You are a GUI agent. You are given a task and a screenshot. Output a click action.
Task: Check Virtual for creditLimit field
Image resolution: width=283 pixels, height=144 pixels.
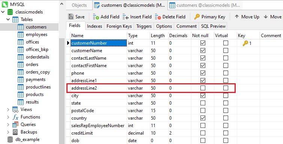coord(226,133)
